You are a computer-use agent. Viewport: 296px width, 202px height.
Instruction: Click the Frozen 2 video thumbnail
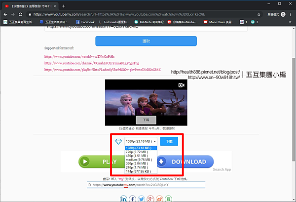pos(146,102)
